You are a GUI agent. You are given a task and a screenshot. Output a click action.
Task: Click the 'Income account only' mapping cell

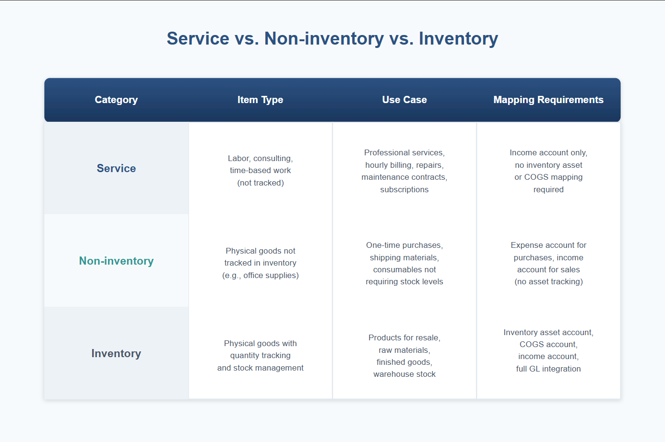548,171
